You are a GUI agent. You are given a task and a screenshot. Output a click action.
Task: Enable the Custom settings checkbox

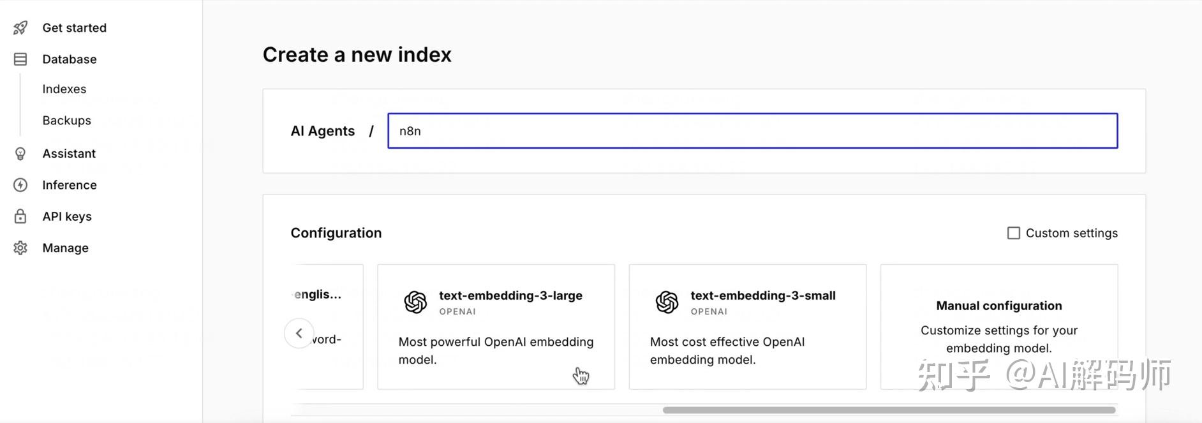pyautogui.click(x=1013, y=234)
